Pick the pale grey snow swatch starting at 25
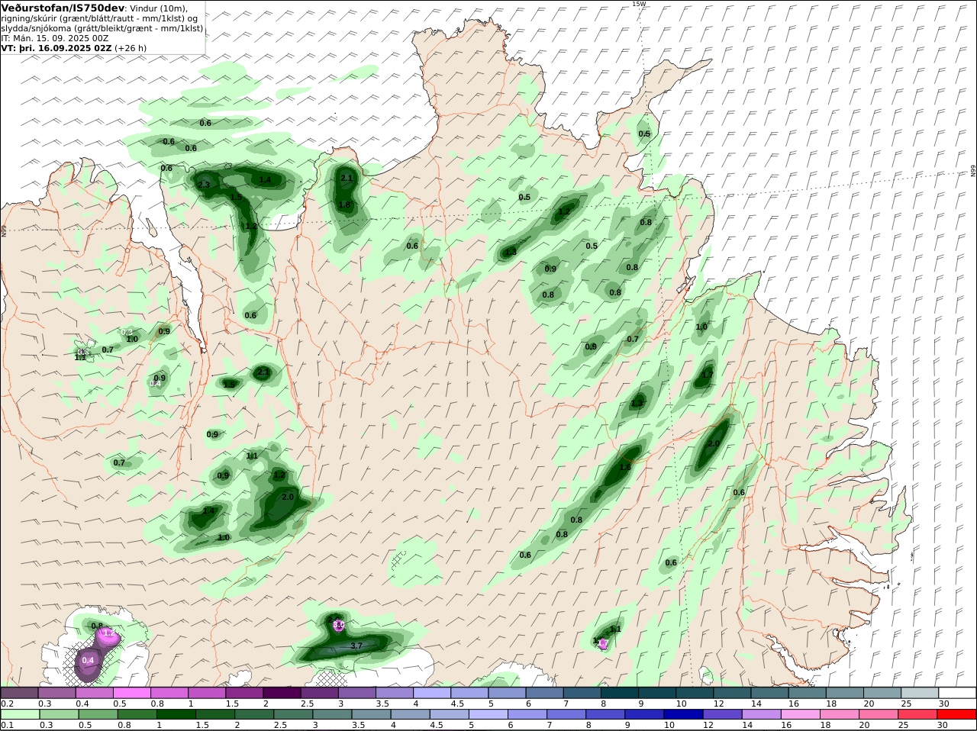The height and width of the screenshot is (731, 977). click(x=919, y=693)
